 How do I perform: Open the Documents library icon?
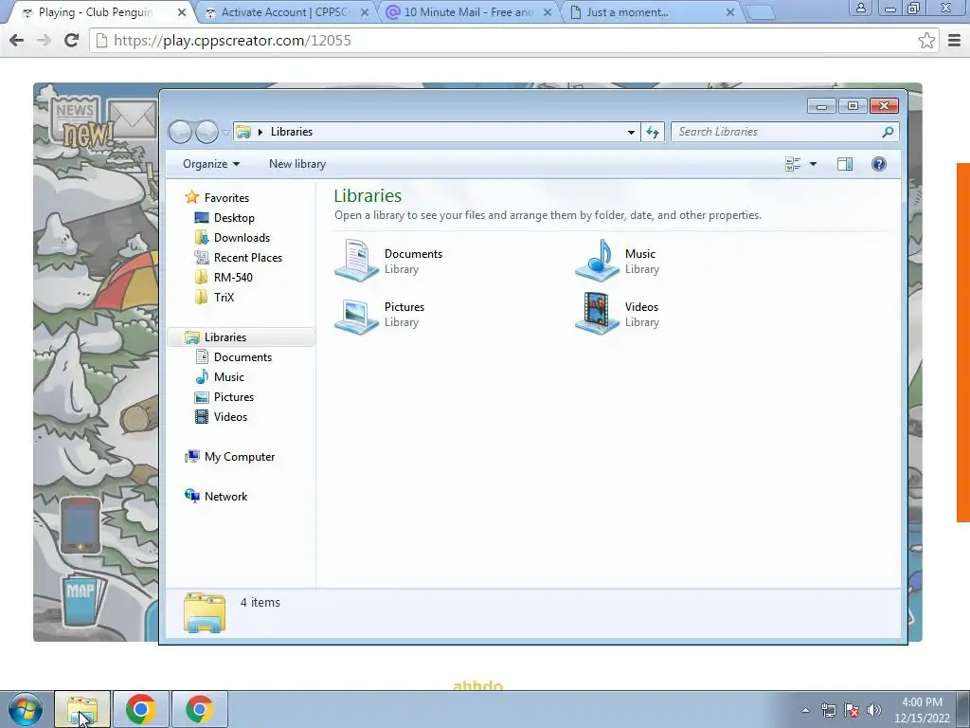[x=356, y=261]
